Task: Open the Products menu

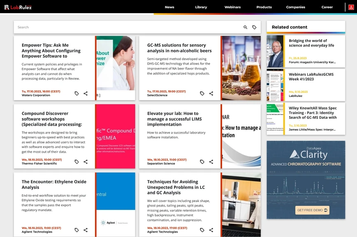Action: pyautogui.click(x=264, y=7)
